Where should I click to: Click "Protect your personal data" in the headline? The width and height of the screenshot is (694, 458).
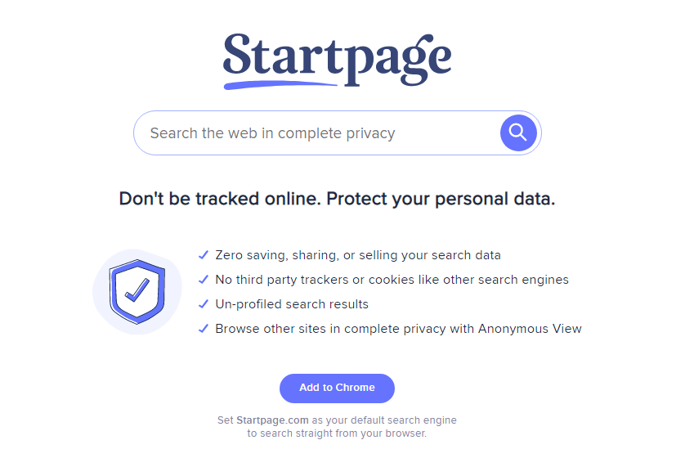[x=441, y=199]
